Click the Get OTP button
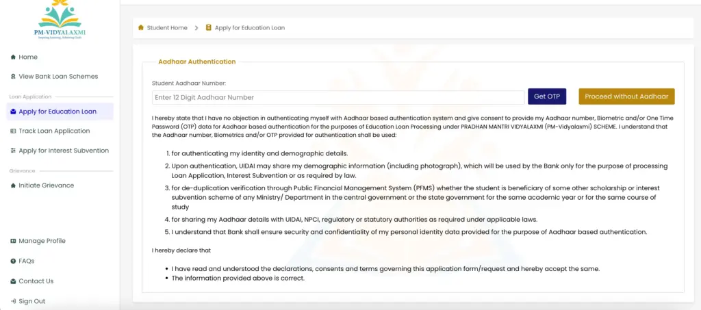 (547, 96)
